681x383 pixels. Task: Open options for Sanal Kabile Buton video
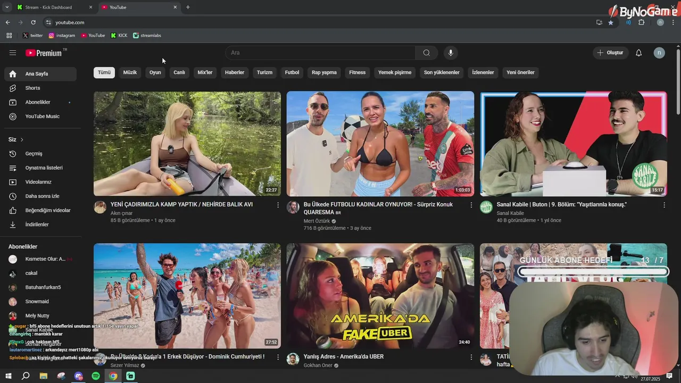[x=664, y=205]
